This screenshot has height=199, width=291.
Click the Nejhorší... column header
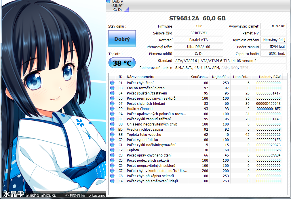220,77
